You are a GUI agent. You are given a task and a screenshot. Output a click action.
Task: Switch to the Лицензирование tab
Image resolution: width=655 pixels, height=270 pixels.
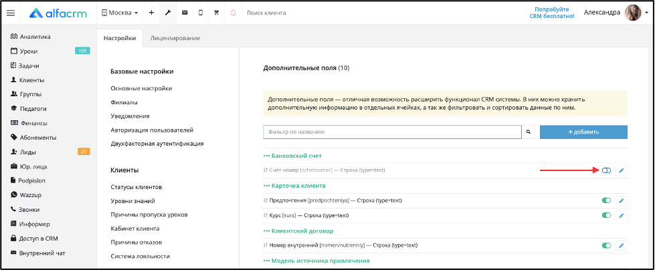(x=175, y=38)
